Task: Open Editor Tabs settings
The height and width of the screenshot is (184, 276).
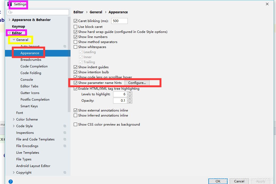Action: 29,86
